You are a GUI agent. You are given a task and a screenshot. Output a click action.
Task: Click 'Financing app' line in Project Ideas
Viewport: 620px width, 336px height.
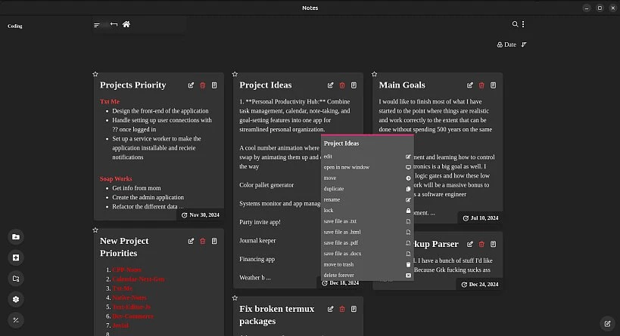[x=257, y=259]
